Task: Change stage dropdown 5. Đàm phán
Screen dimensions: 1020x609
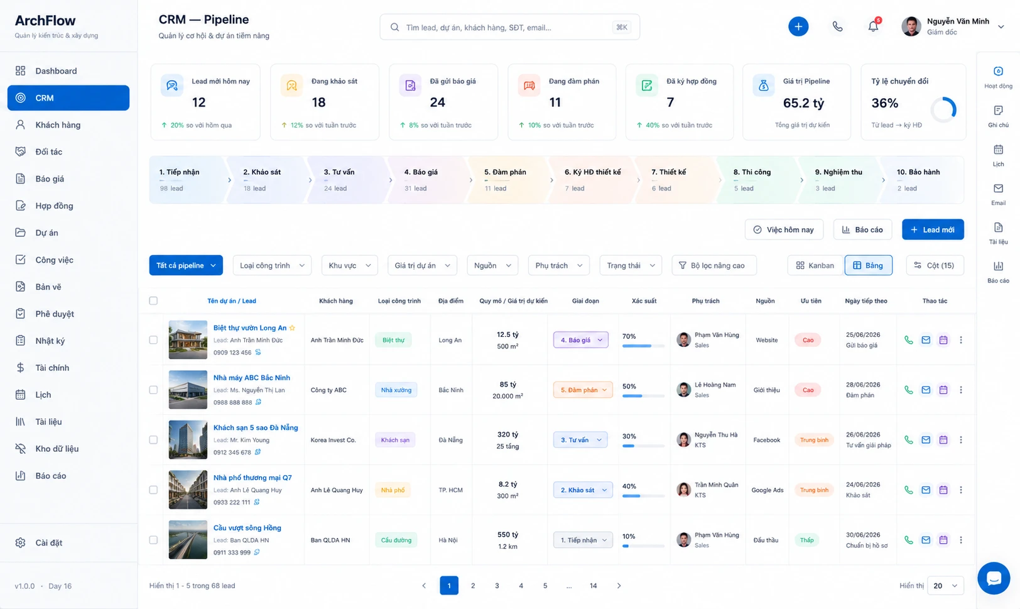Action: tap(583, 390)
